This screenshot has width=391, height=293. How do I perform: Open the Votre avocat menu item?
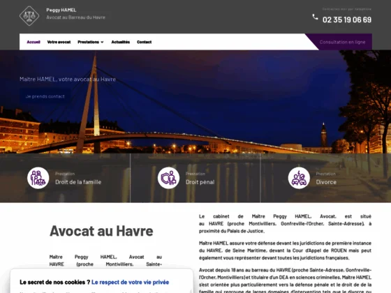point(59,42)
